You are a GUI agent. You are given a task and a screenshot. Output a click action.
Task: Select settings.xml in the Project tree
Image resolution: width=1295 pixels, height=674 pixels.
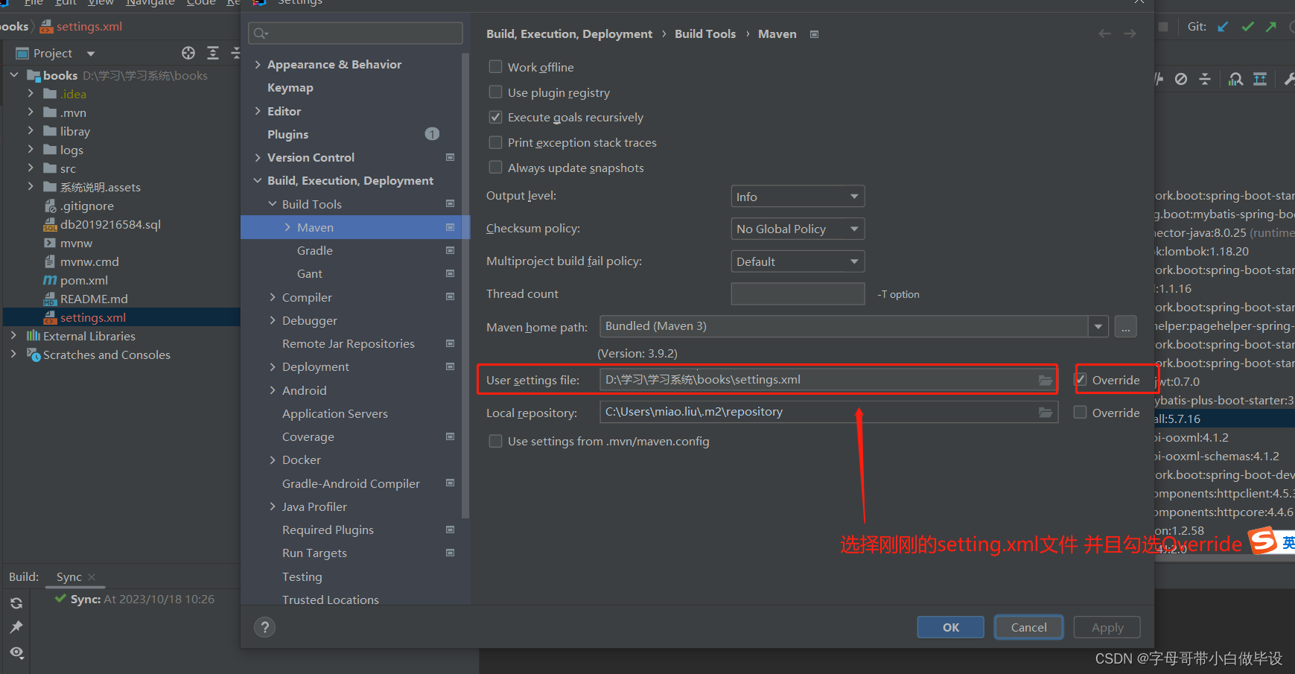93,317
